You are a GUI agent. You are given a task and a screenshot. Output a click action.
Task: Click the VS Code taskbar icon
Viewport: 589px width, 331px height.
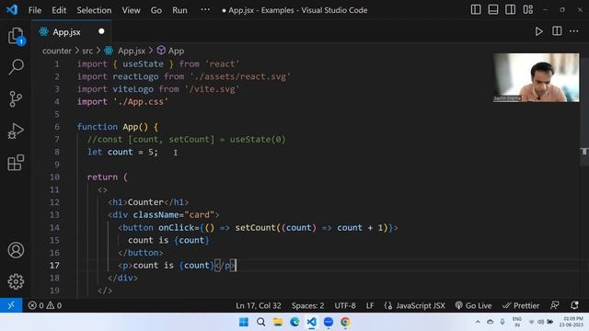point(311,322)
